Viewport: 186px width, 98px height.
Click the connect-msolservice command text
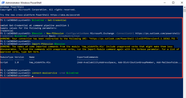(45, 73)
